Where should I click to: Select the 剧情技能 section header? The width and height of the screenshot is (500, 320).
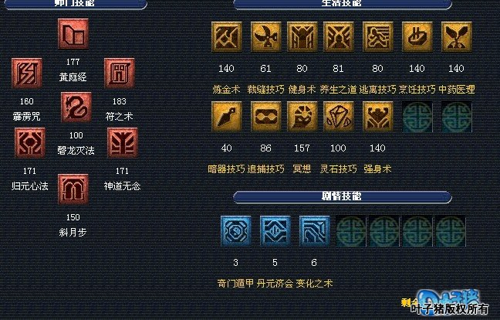coord(342,196)
